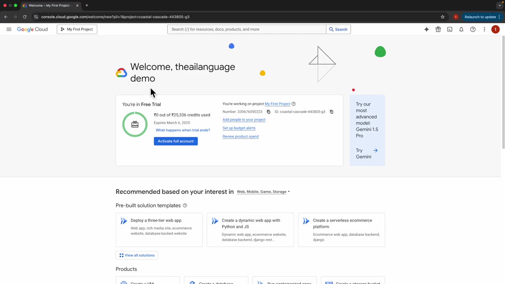
Task: Click the ₹0 out of ₹25,336 credits used text
Action: pos(182,115)
